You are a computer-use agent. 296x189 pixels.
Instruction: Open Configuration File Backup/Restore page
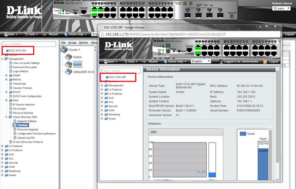coord(36,134)
